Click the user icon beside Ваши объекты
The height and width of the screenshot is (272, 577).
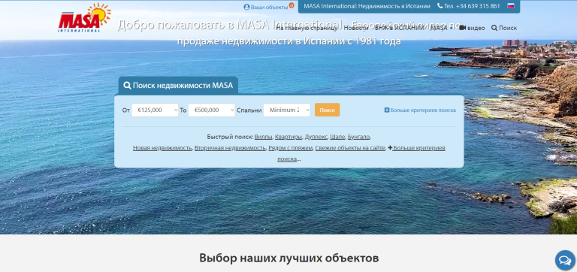tap(246, 7)
